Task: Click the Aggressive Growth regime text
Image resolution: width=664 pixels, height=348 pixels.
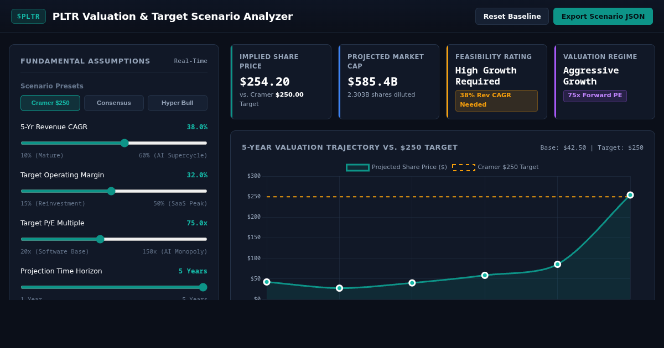Action: 591,76
